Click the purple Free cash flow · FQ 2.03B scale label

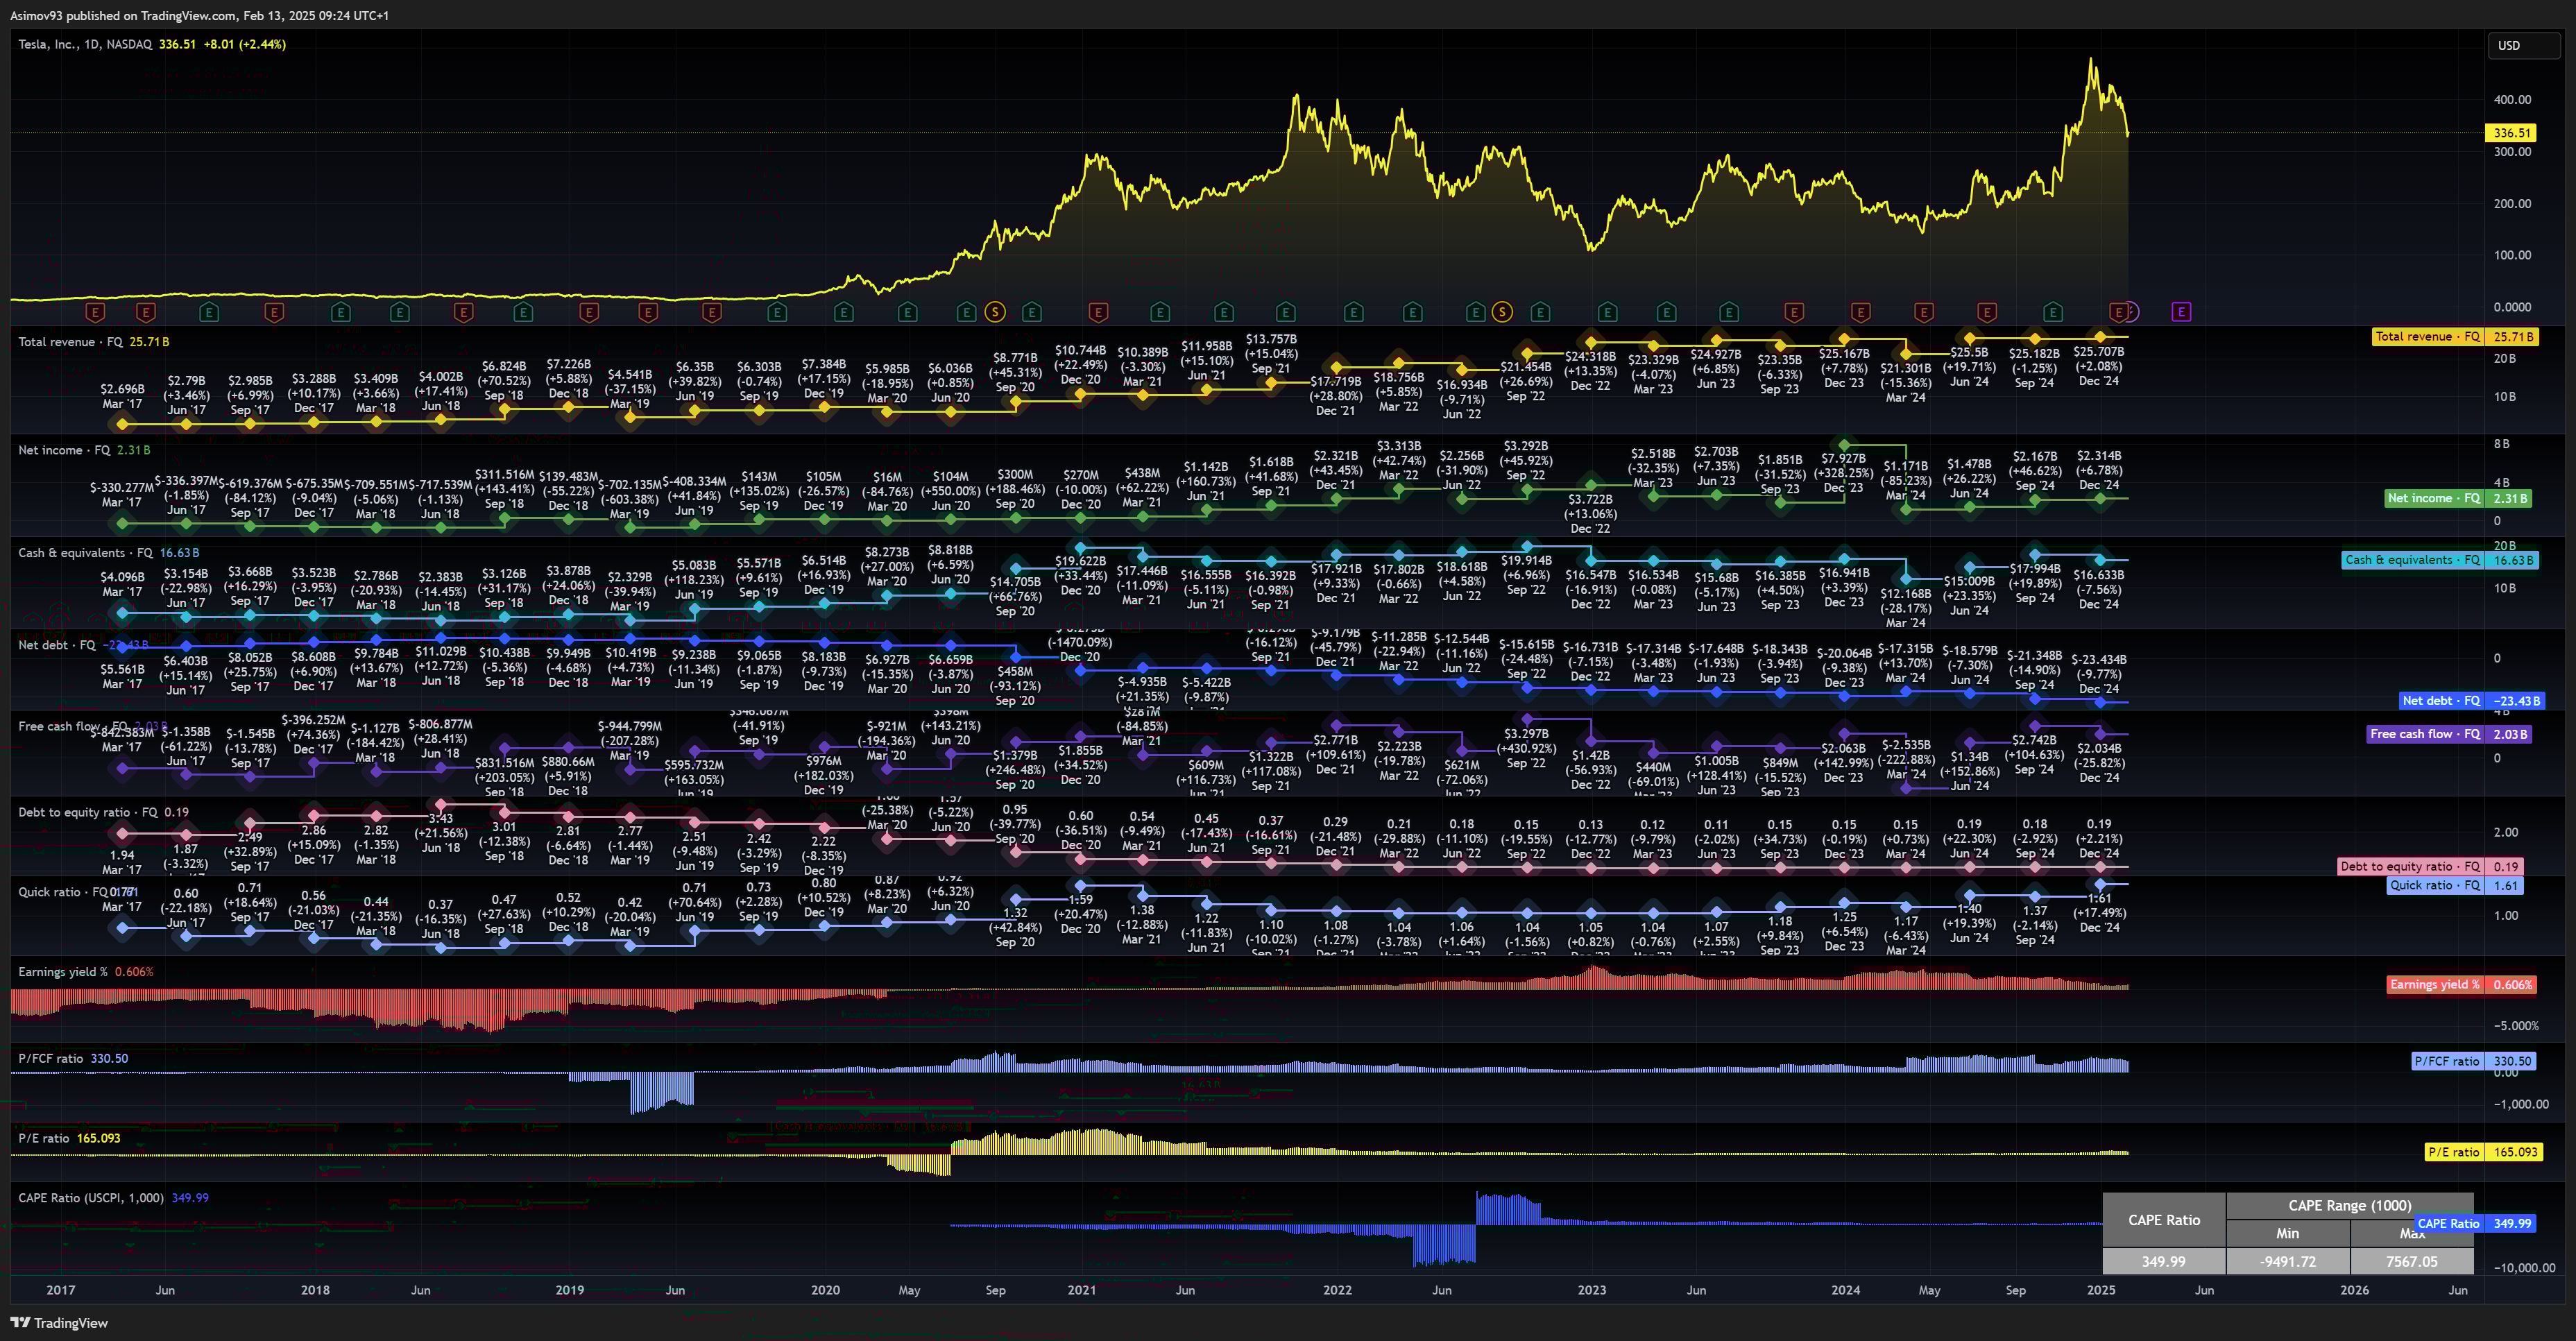click(x=2449, y=734)
